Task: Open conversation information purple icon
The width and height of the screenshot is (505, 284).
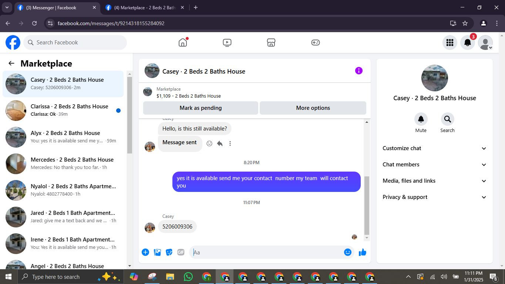Action: click(x=359, y=71)
